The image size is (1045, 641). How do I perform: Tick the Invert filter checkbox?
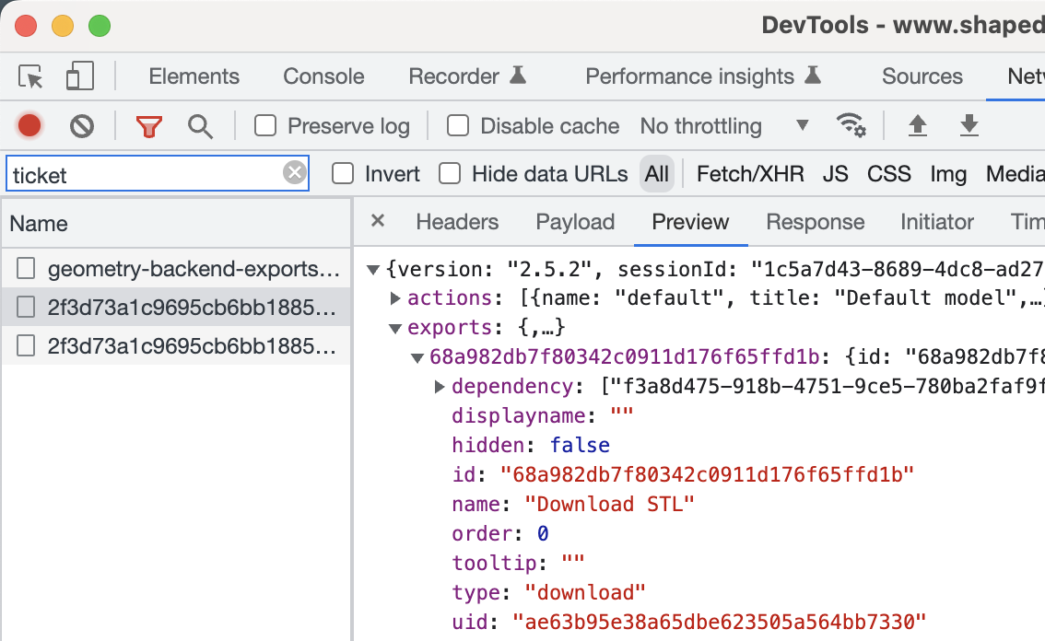tap(343, 173)
